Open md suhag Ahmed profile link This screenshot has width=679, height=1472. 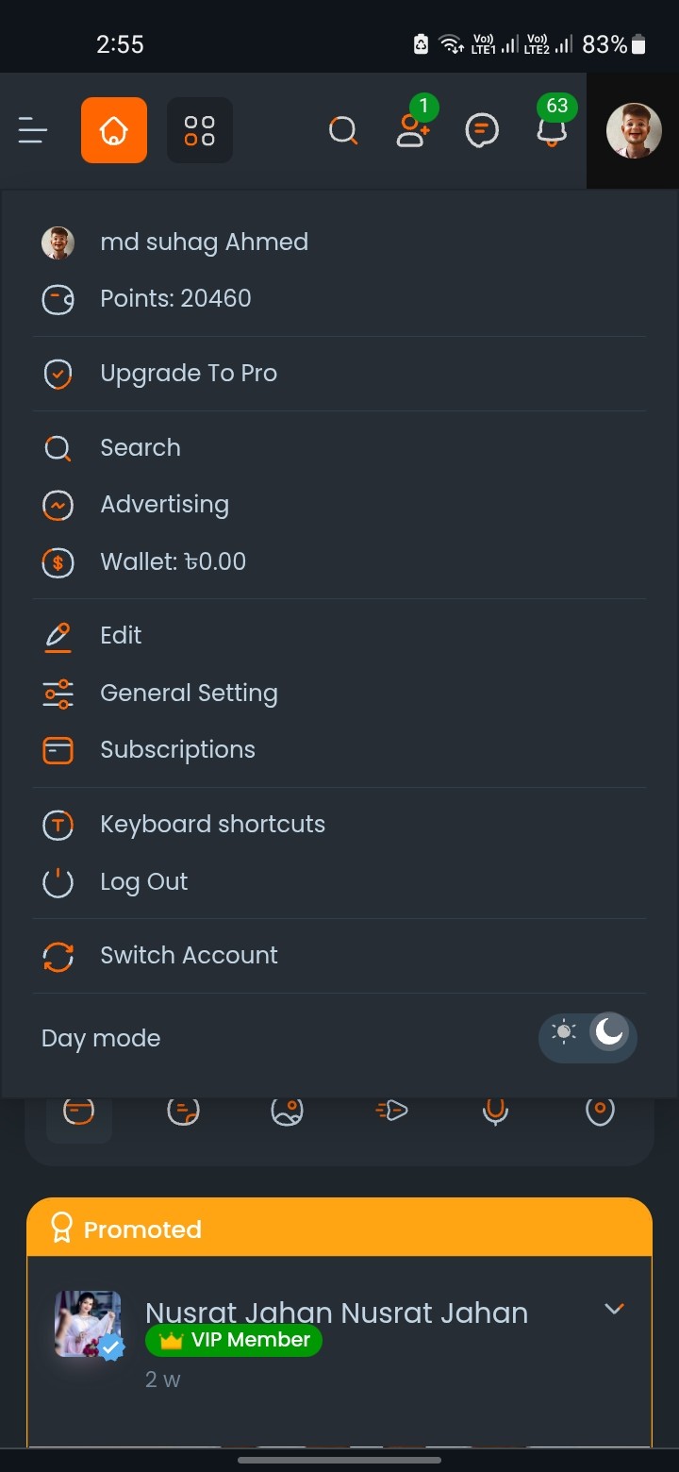click(x=204, y=243)
